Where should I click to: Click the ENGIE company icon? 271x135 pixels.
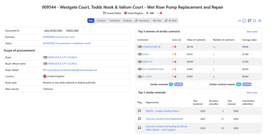[x=140, y=54]
